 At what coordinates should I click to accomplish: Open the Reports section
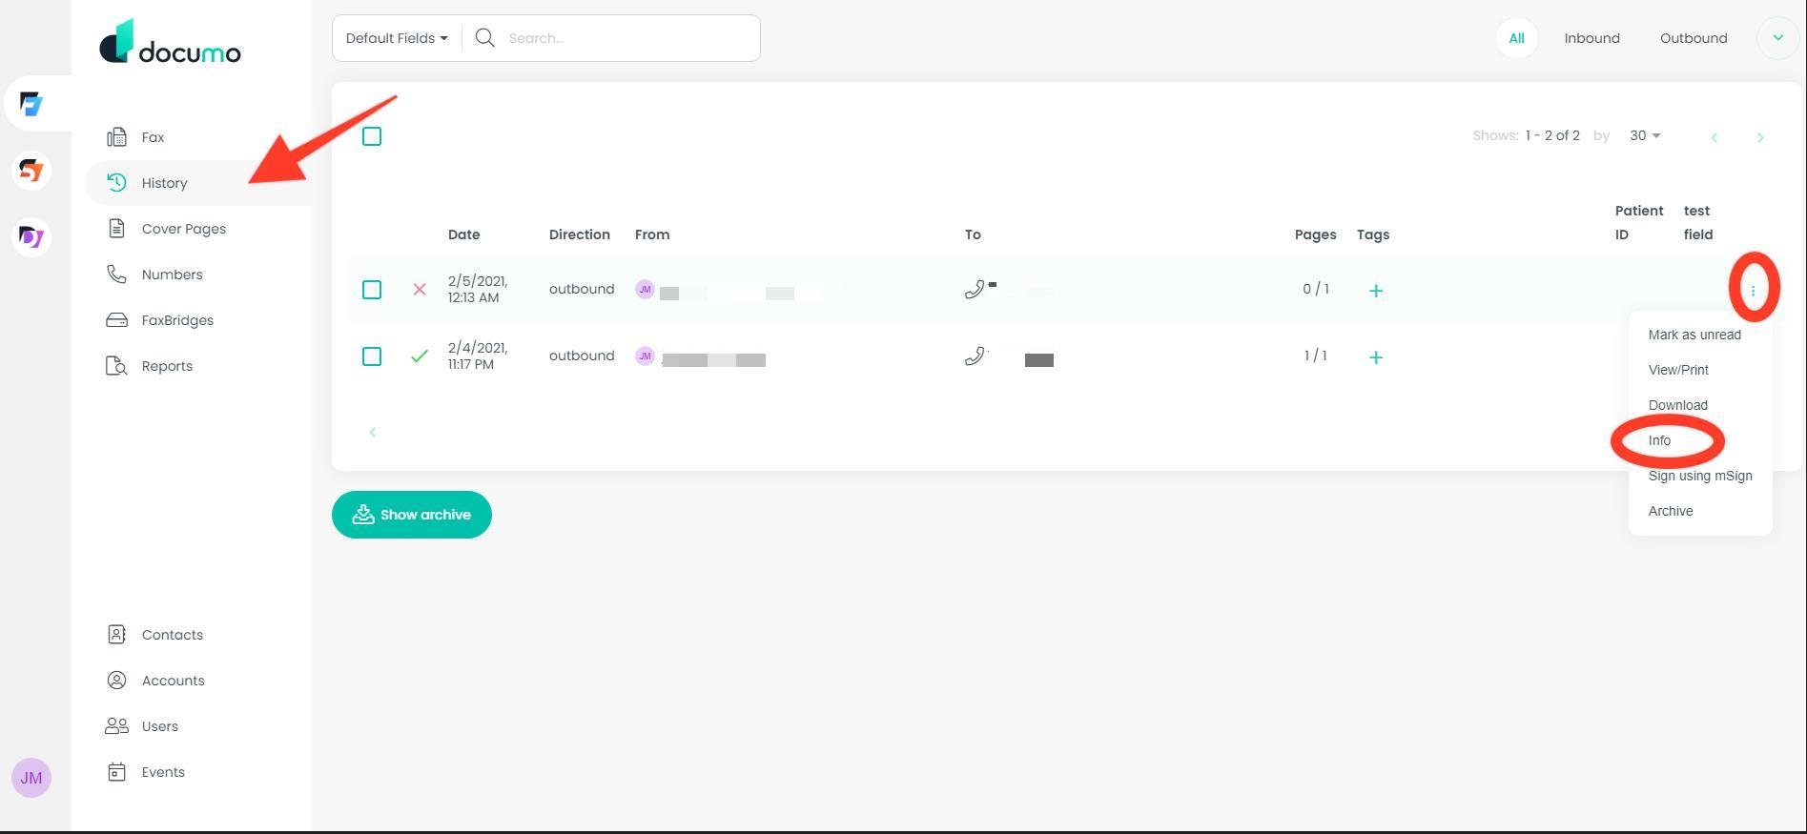click(x=167, y=366)
